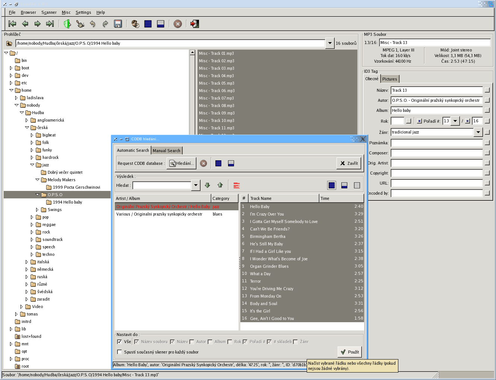Open the tag scanner via green icon
The height and width of the screenshot is (380, 496).
coord(67,24)
